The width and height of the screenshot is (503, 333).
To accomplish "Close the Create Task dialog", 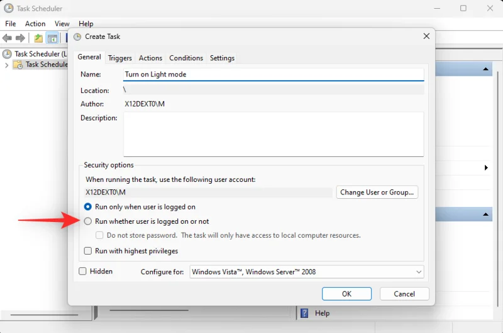I will 426,36.
